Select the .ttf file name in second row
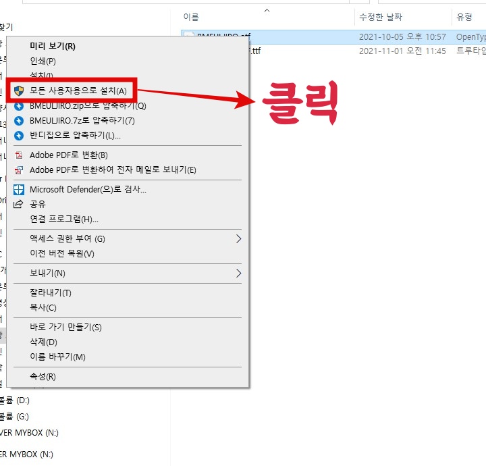Screen dimensions: 486x466 click(255, 51)
